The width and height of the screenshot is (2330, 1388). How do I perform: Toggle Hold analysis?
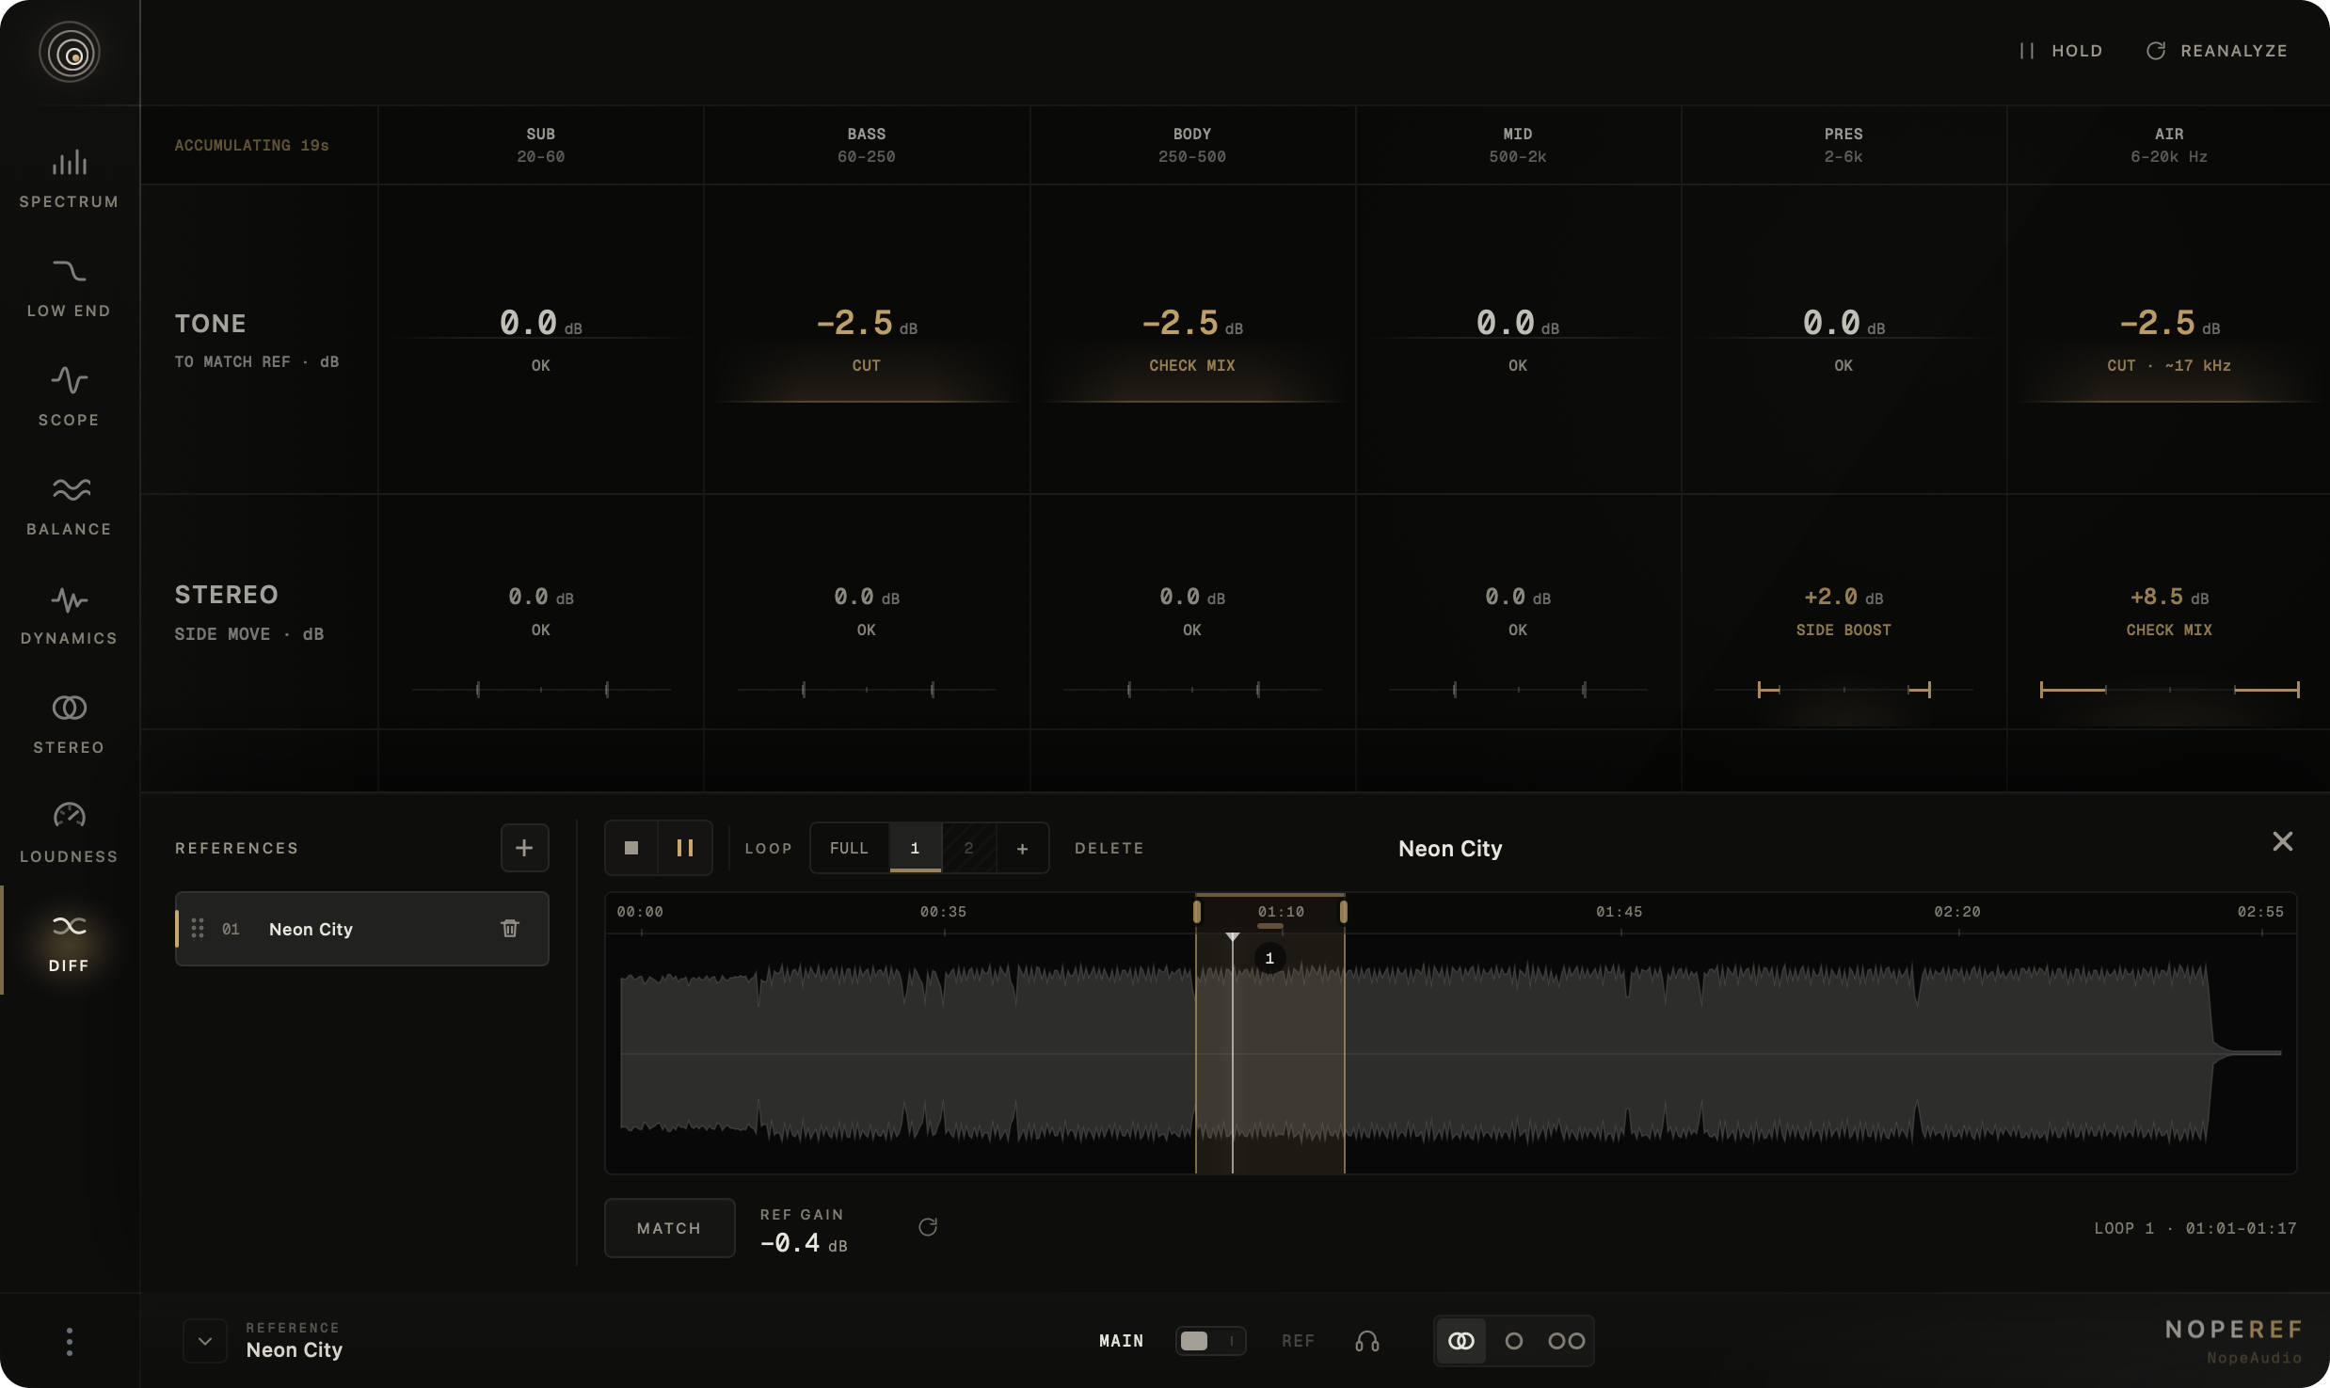pos(2061,51)
